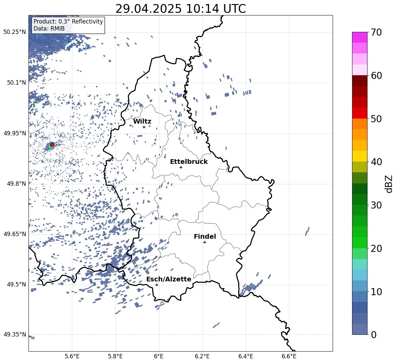Click the yellow colorbar swatch just above 40
The image size is (397, 363).
click(359, 156)
